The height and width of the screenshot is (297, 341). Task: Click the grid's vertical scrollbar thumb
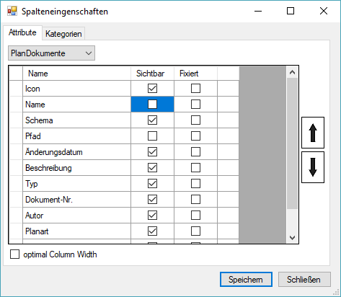click(292, 143)
